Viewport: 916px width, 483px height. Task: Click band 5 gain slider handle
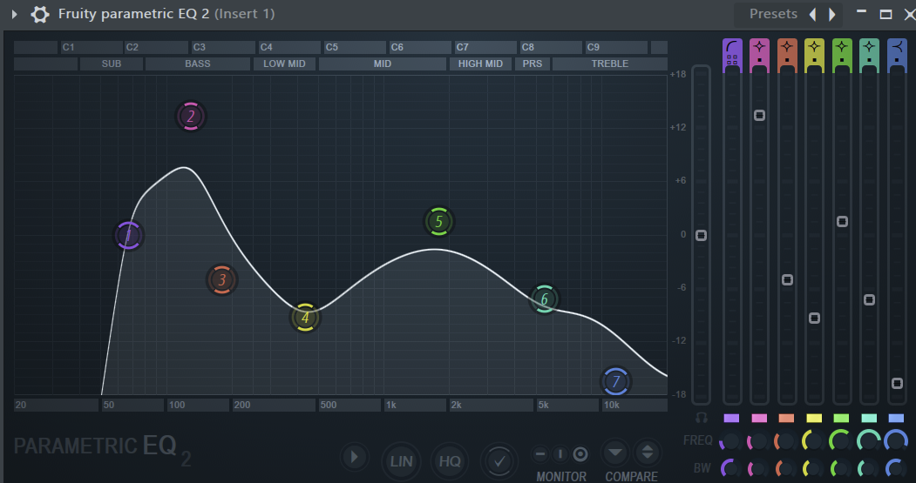(842, 222)
